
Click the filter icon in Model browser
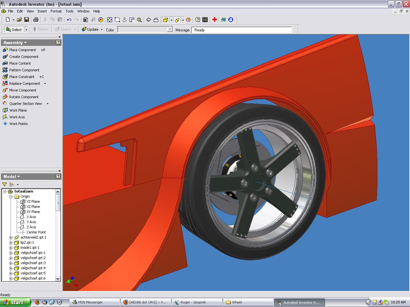point(4,185)
